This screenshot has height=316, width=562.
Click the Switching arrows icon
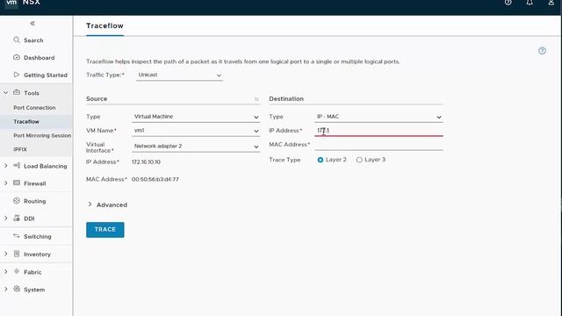pyautogui.click(x=17, y=236)
